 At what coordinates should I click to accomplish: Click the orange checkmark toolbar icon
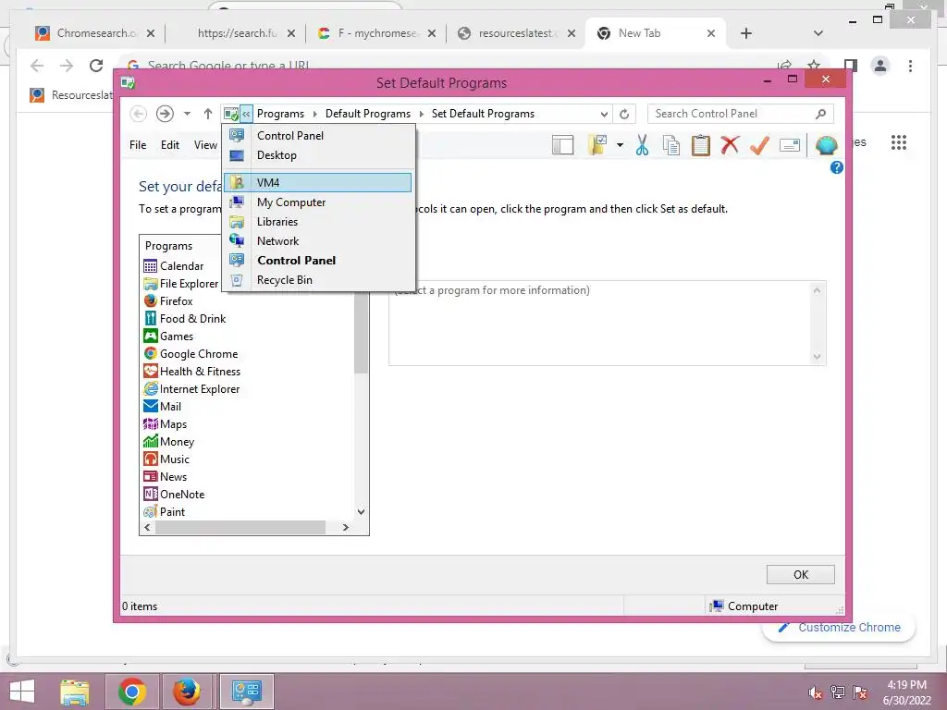(x=759, y=145)
